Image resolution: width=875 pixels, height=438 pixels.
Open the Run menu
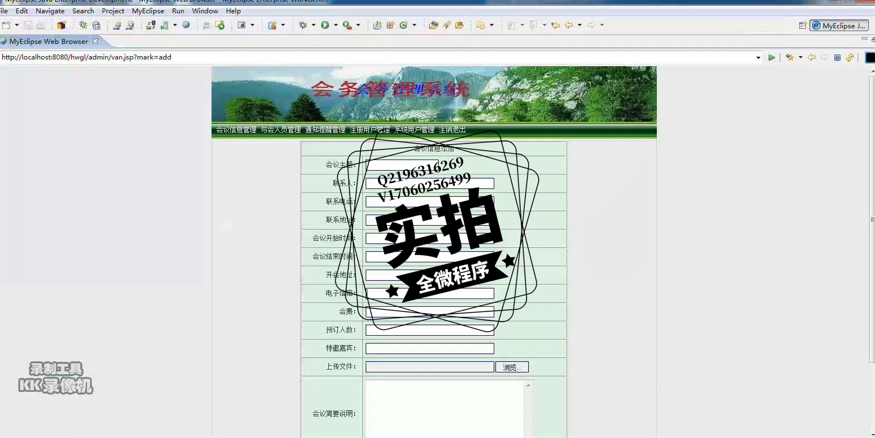(x=178, y=11)
